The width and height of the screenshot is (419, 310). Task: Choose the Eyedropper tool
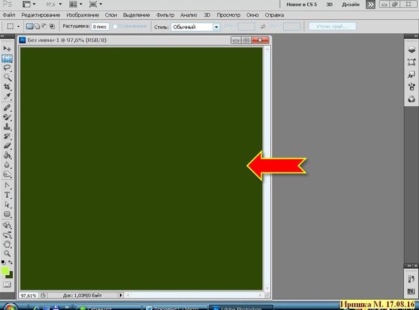pos(7,97)
